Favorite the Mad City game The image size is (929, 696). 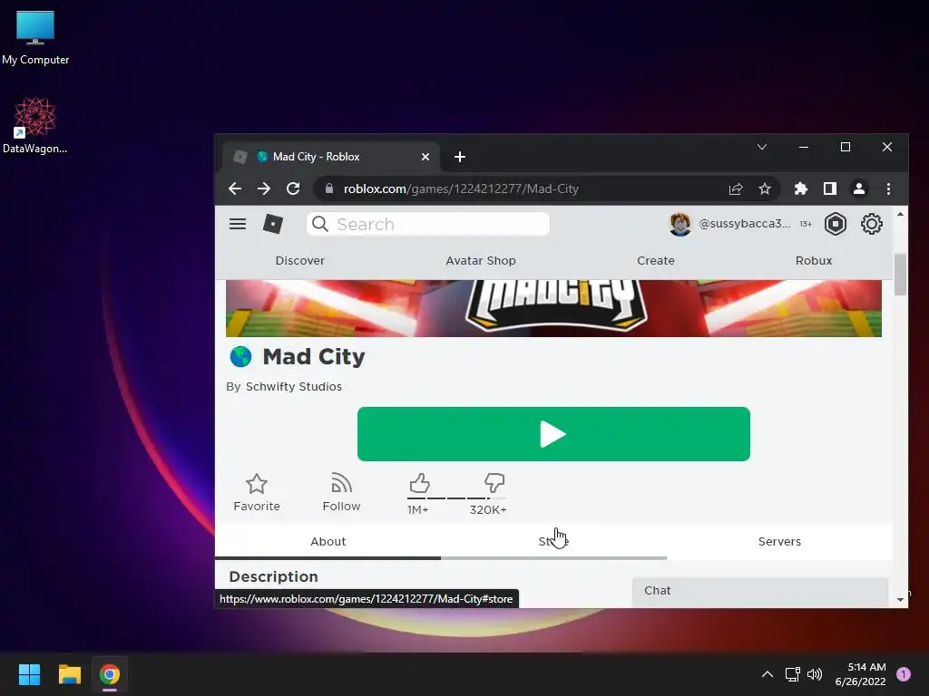click(257, 492)
